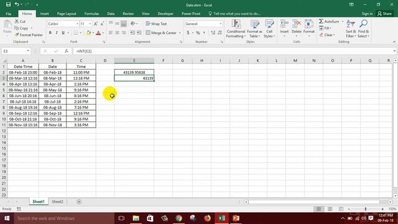Open the Sort & Filter menu
Screen dimensions: 398x224
(351, 29)
